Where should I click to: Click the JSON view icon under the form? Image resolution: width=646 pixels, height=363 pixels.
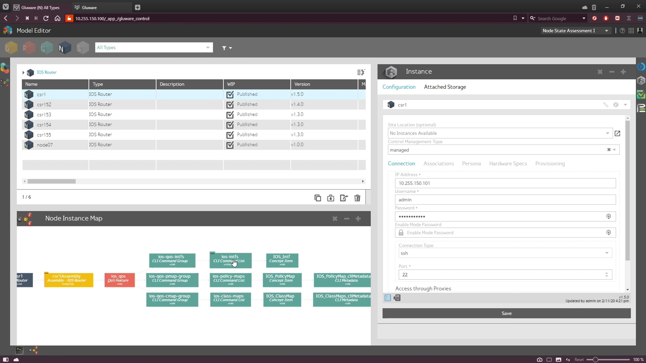(397, 298)
